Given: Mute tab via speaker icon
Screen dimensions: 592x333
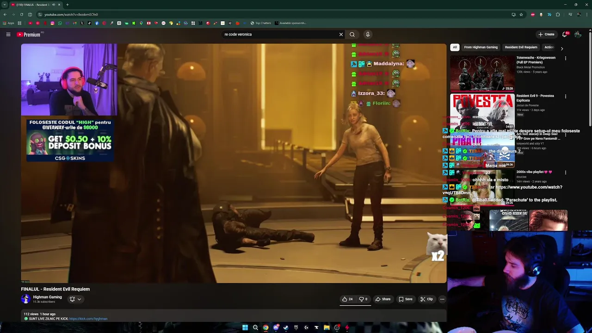Looking at the screenshot, I should tap(54, 5).
